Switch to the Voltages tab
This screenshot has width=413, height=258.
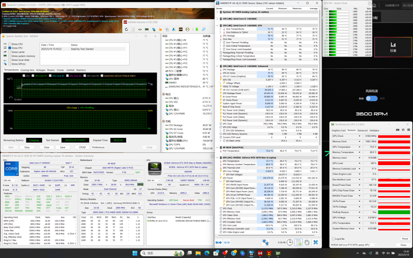41,70
